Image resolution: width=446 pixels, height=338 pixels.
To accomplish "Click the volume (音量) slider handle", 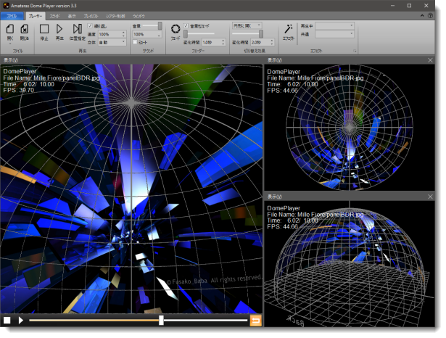I will [160, 26].
